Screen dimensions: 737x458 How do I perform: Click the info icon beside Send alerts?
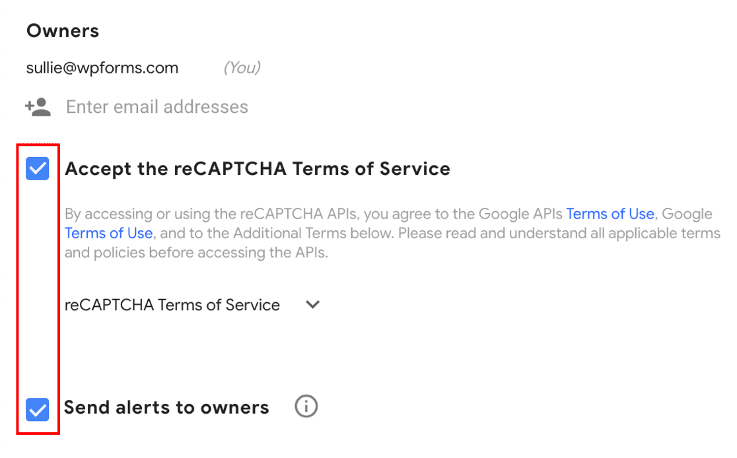(306, 407)
